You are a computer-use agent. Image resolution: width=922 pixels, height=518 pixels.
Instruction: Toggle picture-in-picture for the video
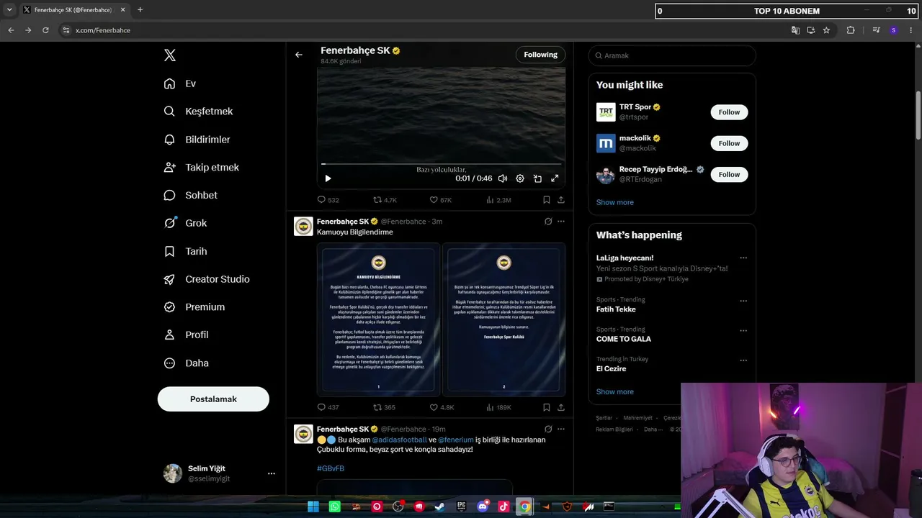[537, 178]
